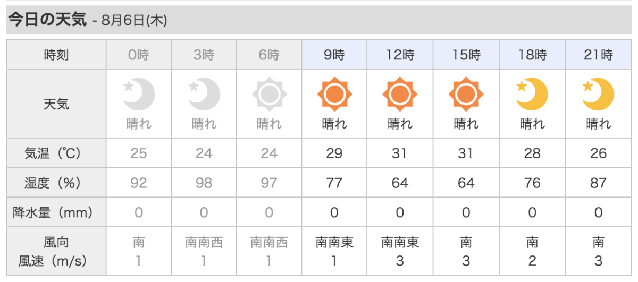Viewport: 638px width, 282px height.
Task: Select the 9時 column header
Action: (334, 54)
